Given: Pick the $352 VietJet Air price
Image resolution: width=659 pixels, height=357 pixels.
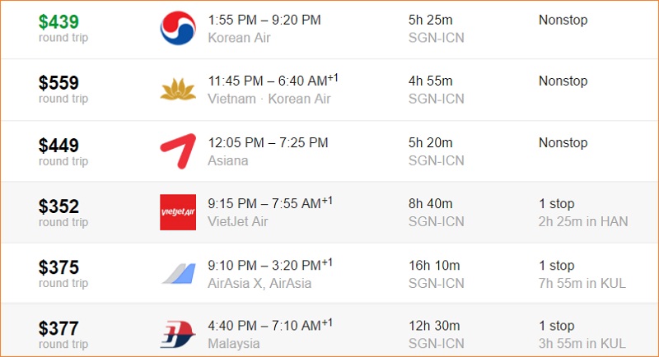Looking at the screenshot, I should click(58, 206).
